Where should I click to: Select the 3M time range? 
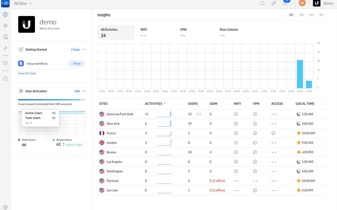click(321, 15)
